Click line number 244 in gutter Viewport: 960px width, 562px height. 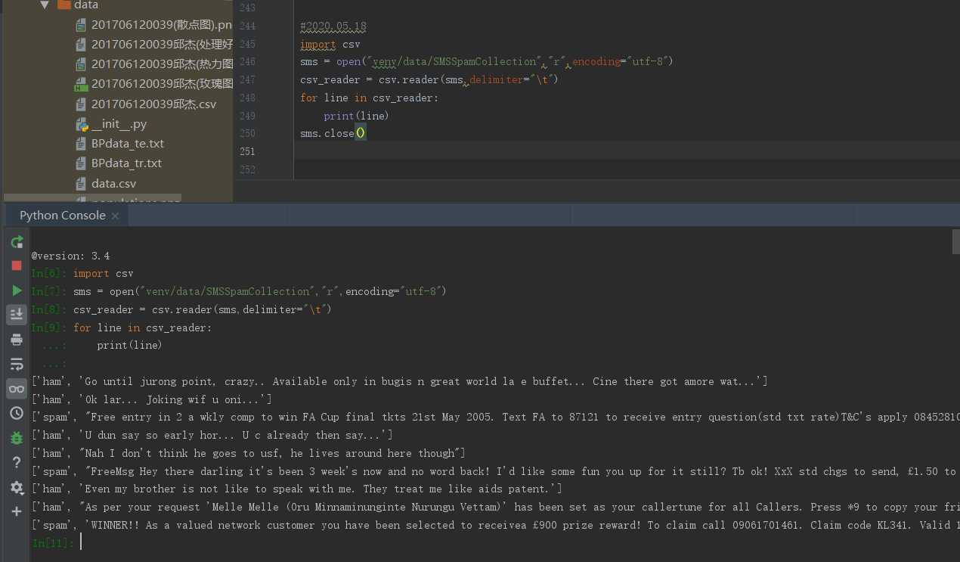click(246, 26)
